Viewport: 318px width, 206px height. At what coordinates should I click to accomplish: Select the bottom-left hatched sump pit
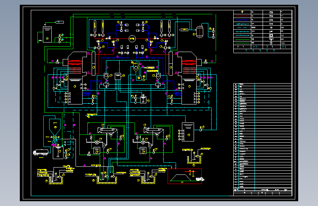pyautogui.click(x=56, y=181)
